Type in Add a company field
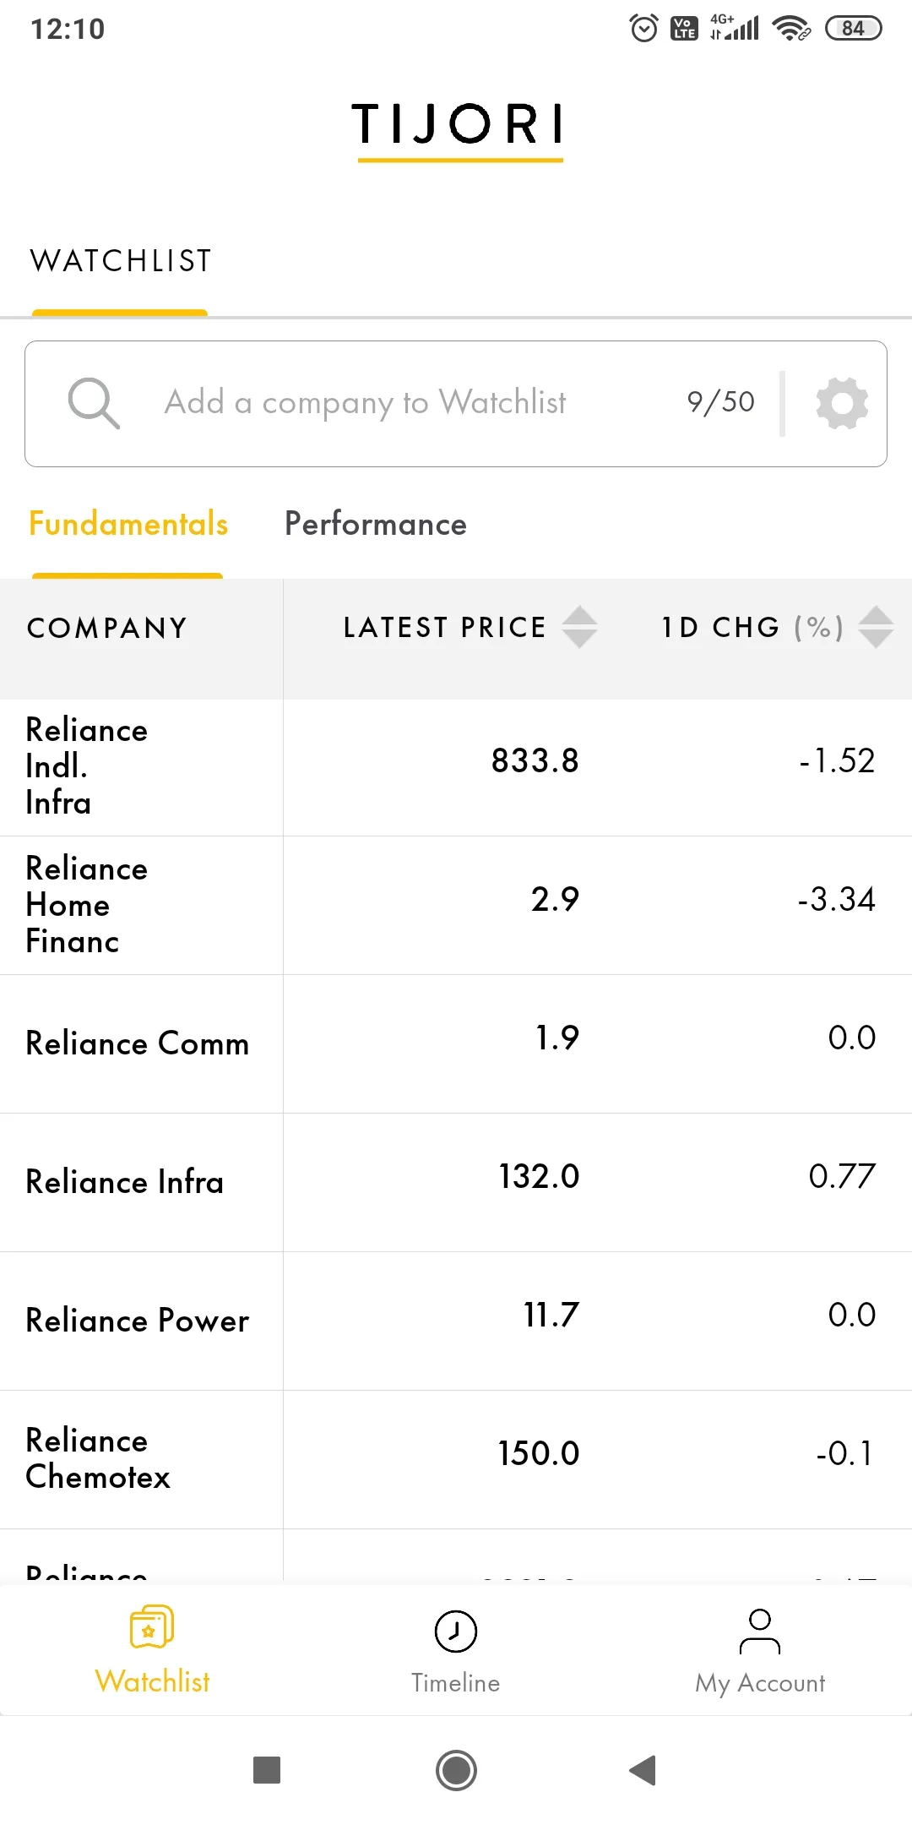The height and width of the screenshot is (1825, 912). 365,403
